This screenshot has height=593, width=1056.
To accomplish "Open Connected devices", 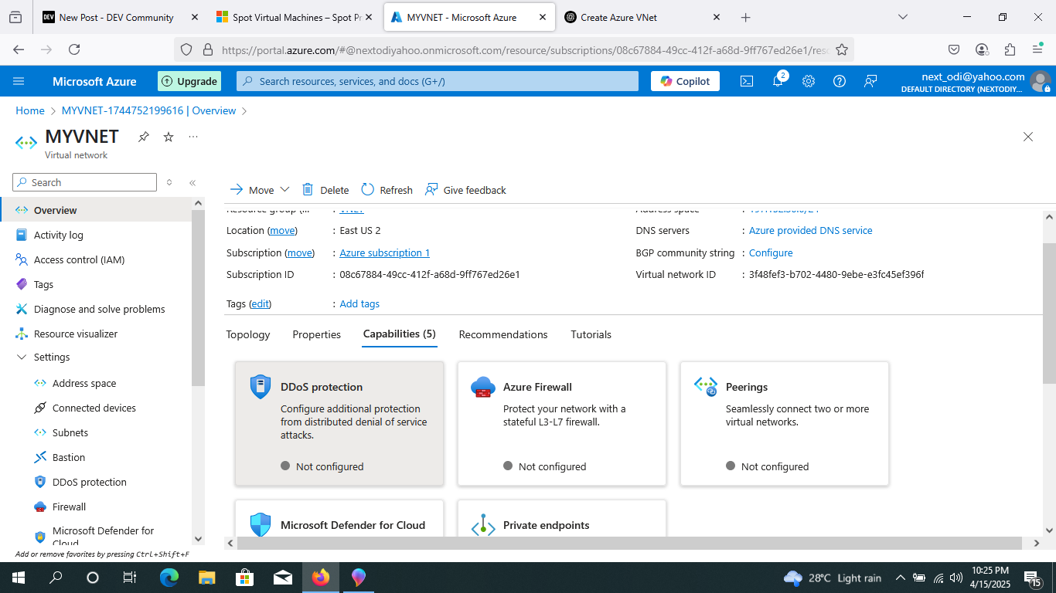I will [x=96, y=408].
